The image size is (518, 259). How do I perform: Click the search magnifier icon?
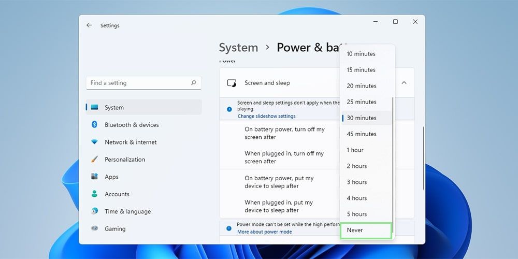194,83
